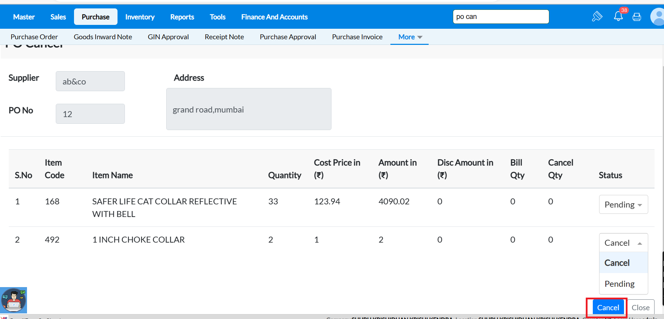Open the notifications bell icon
This screenshot has width=664, height=319.
[618, 16]
